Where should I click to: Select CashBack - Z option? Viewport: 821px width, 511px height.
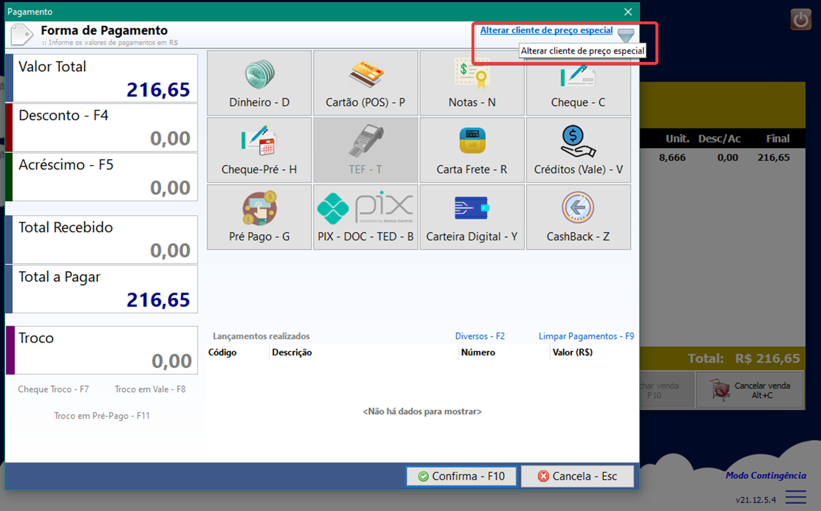[x=578, y=217]
